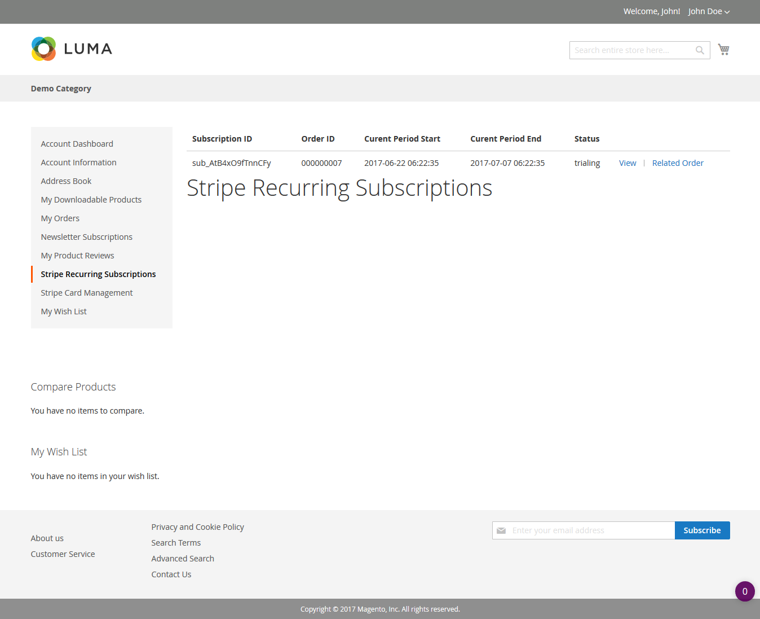Click the trialing status value
This screenshot has width=760, height=619.
coord(587,163)
